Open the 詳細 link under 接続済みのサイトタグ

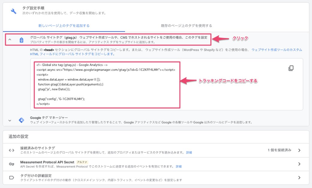[x=189, y=152]
